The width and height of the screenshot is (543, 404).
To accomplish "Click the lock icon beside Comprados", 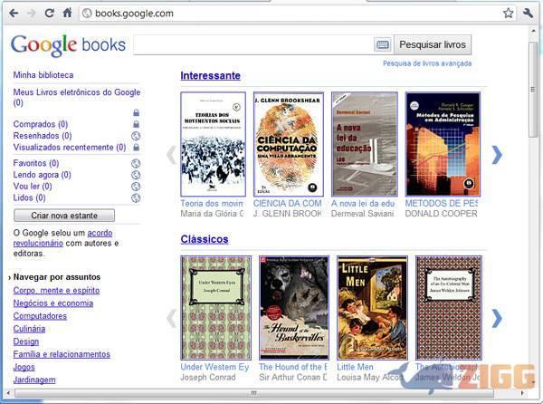I will coord(136,124).
